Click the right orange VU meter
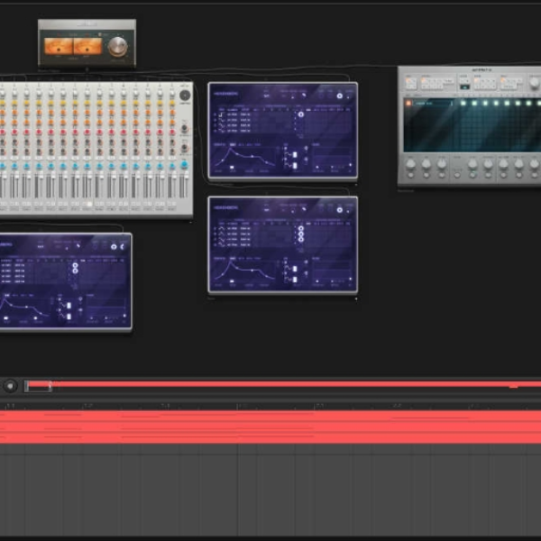 88,46
